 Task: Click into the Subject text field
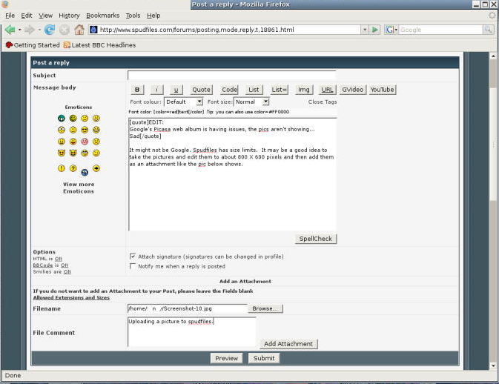[231, 75]
